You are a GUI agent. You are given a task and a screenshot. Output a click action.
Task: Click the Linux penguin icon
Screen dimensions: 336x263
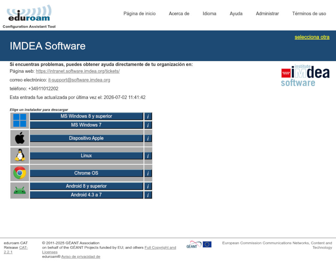tap(20, 155)
